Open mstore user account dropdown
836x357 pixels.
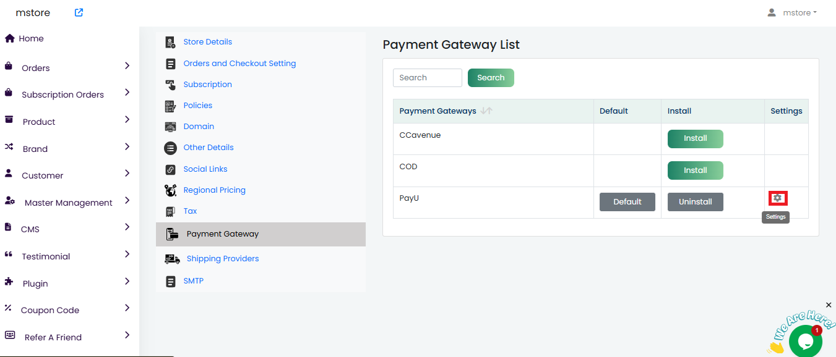(x=792, y=12)
